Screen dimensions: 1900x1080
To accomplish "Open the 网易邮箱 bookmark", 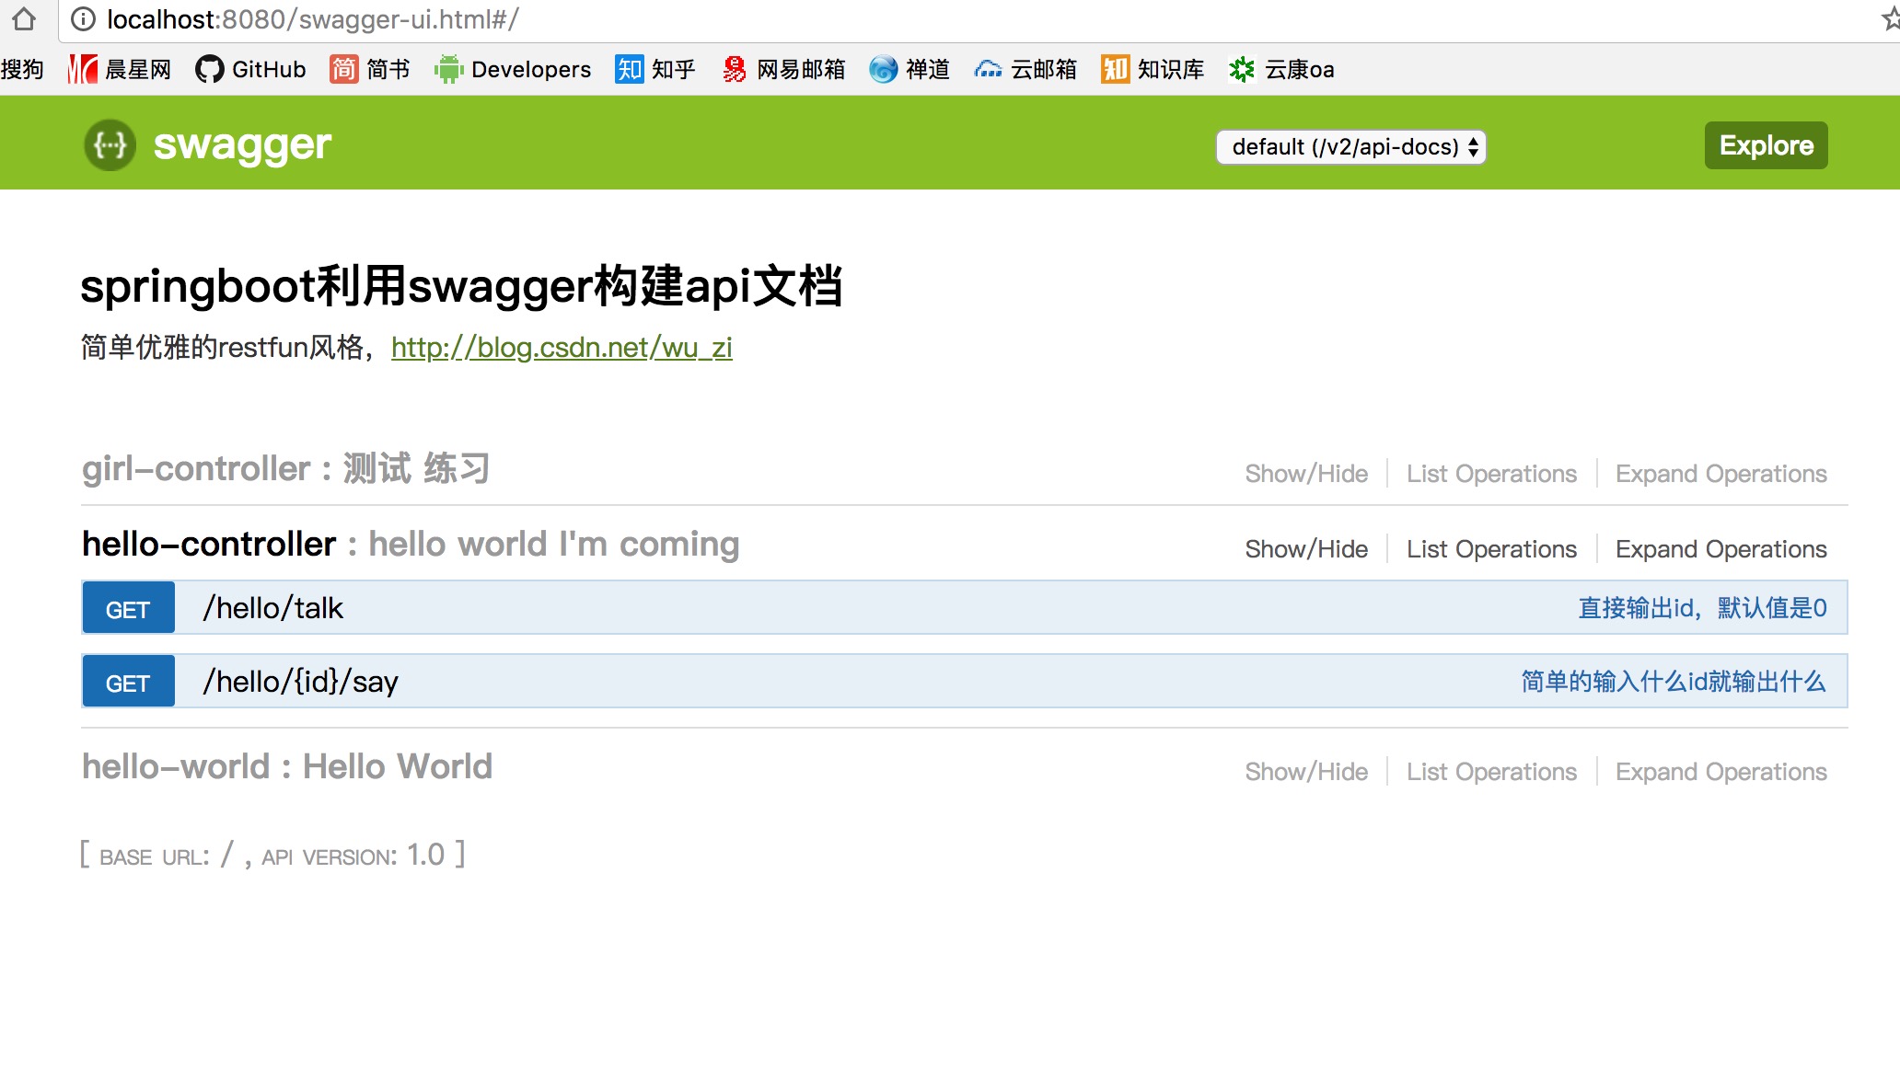I will [x=783, y=69].
